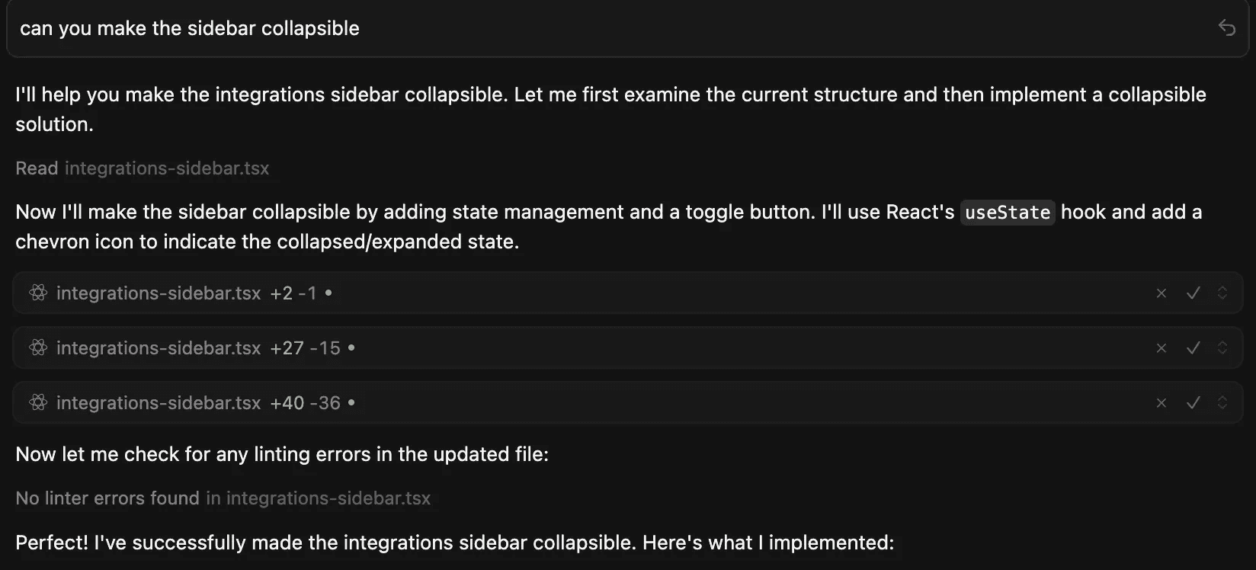The height and width of the screenshot is (570, 1256).
Task: Expand the +2 -1 diff block
Action: pos(1222,293)
